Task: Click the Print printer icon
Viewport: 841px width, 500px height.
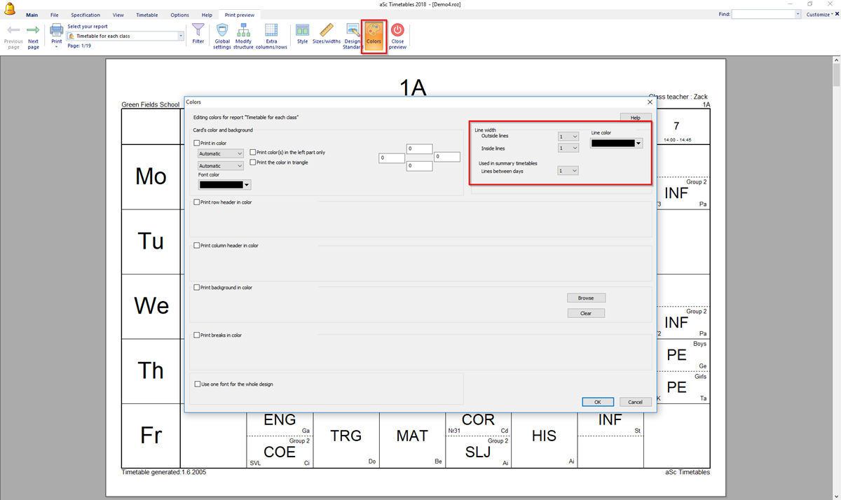Action: [57, 30]
